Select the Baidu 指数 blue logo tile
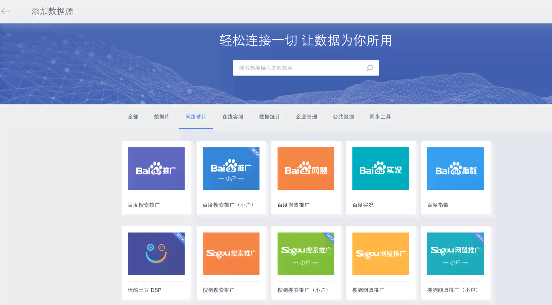552x305 pixels. (456, 168)
